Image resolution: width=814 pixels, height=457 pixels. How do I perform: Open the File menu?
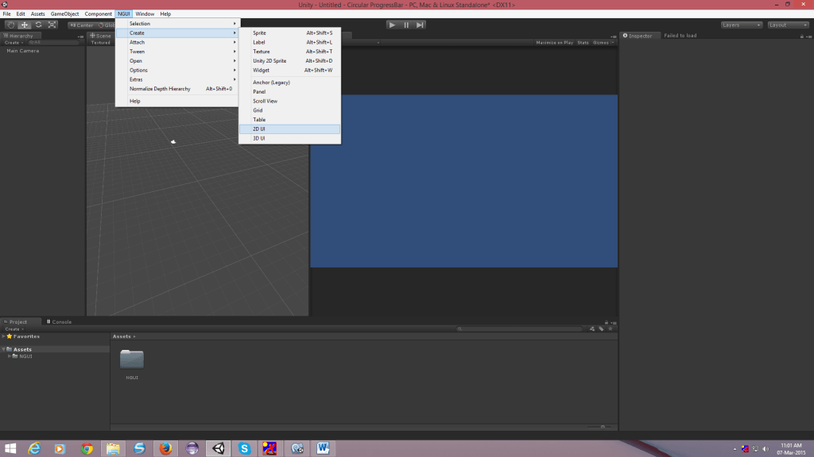pos(6,14)
